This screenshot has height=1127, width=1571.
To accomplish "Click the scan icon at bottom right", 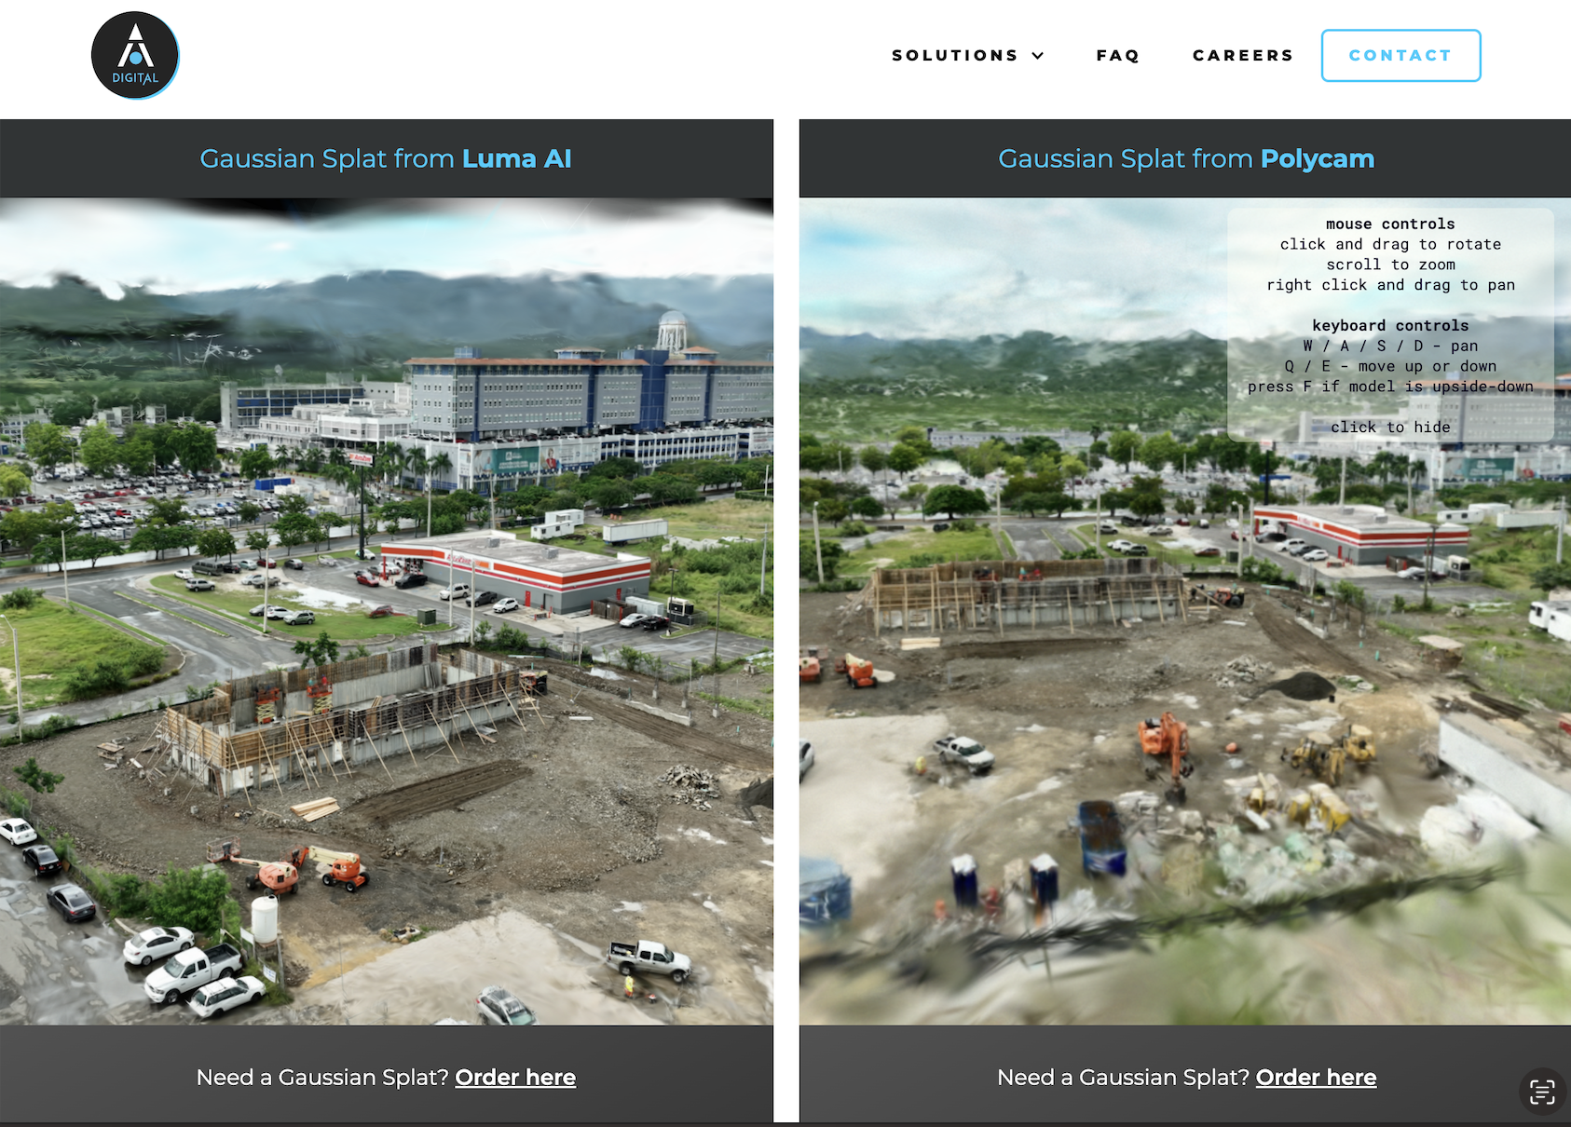I will [1542, 1092].
